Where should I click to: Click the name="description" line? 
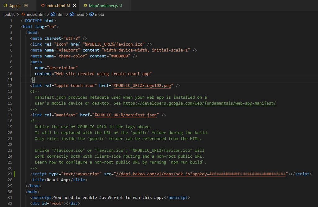click(x=56, y=68)
